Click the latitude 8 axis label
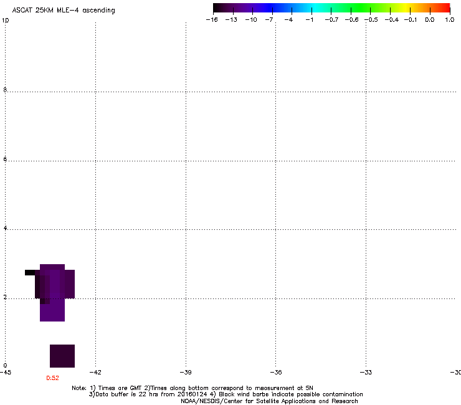This screenshot has width=461, height=405. pos(5,90)
